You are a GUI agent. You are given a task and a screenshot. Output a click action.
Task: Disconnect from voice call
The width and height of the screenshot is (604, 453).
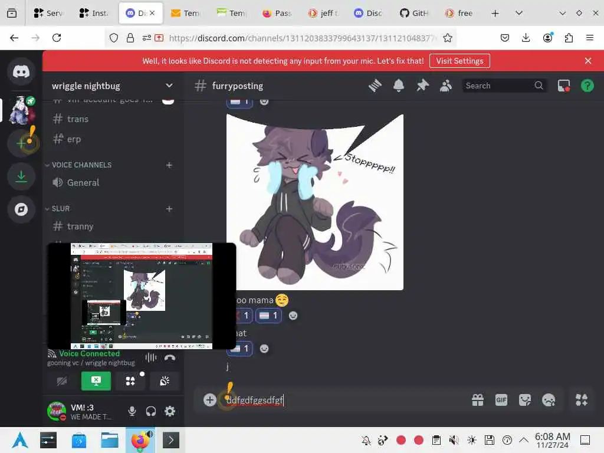coord(170,358)
